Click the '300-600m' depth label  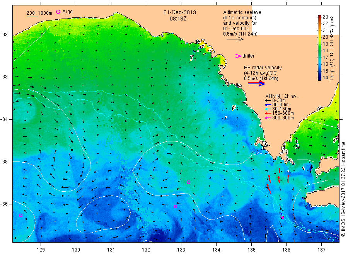click(x=283, y=118)
